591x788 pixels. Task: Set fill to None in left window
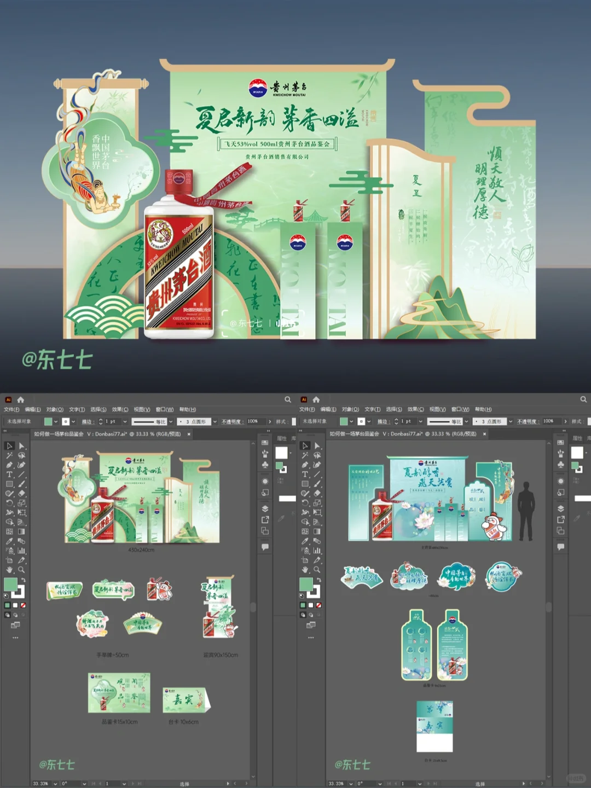23,605
